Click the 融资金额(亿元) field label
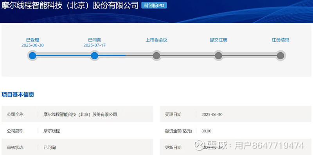 [x=178, y=131]
